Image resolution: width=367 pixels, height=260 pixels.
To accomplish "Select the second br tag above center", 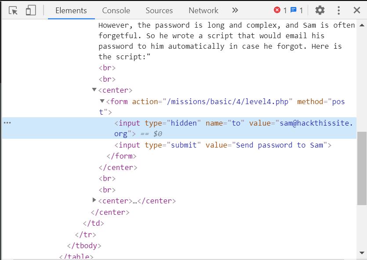I will [x=107, y=79].
